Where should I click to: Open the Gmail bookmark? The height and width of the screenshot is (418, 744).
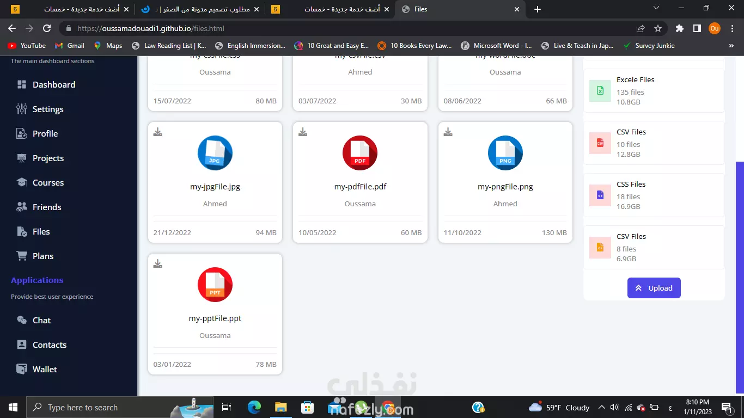(70, 46)
